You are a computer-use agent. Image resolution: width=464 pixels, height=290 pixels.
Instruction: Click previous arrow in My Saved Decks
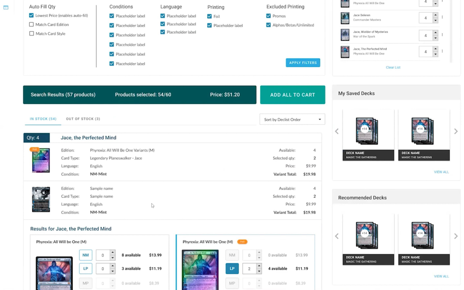[337, 131]
